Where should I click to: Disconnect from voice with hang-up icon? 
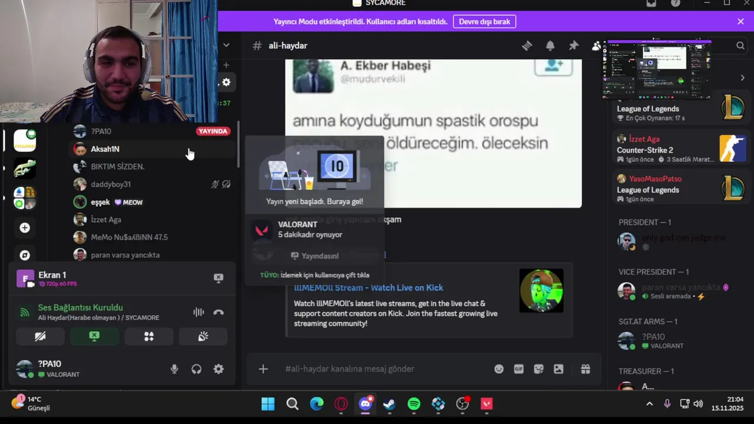click(x=219, y=312)
